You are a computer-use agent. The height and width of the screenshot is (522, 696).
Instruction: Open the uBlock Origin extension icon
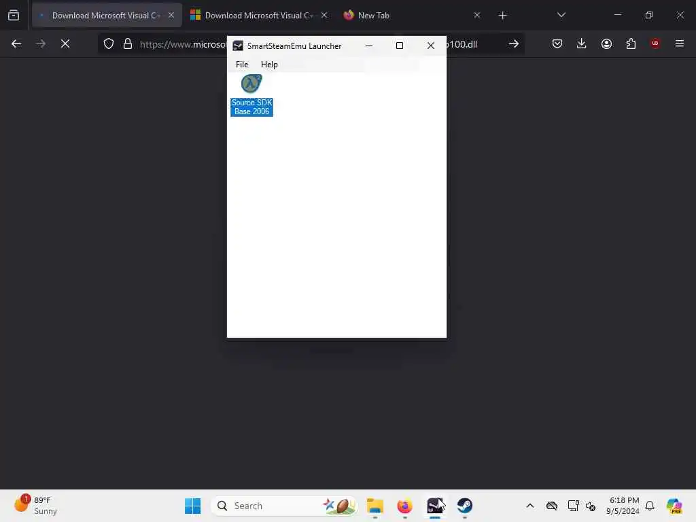(x=655, y=43)
